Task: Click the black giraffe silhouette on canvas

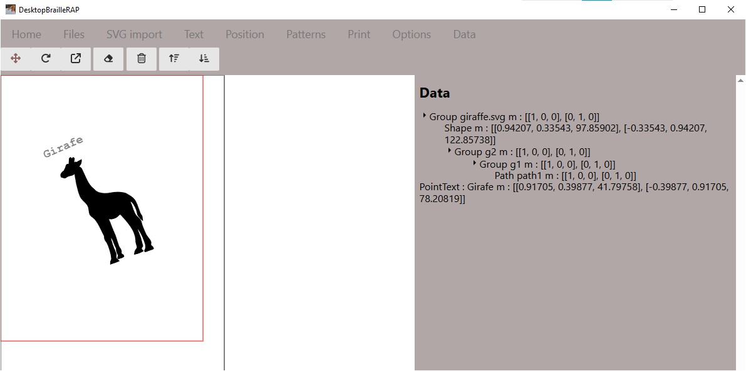Action: click(x=108, y=210)
